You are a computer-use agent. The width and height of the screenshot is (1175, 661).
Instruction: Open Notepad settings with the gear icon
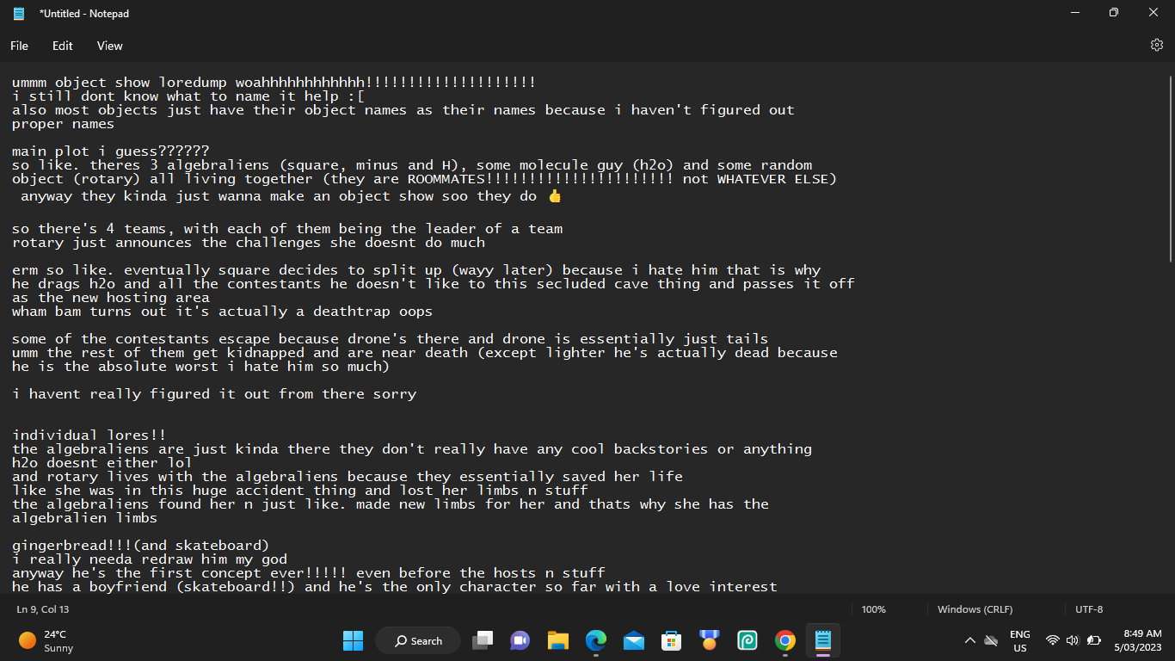coord(1156,46)
